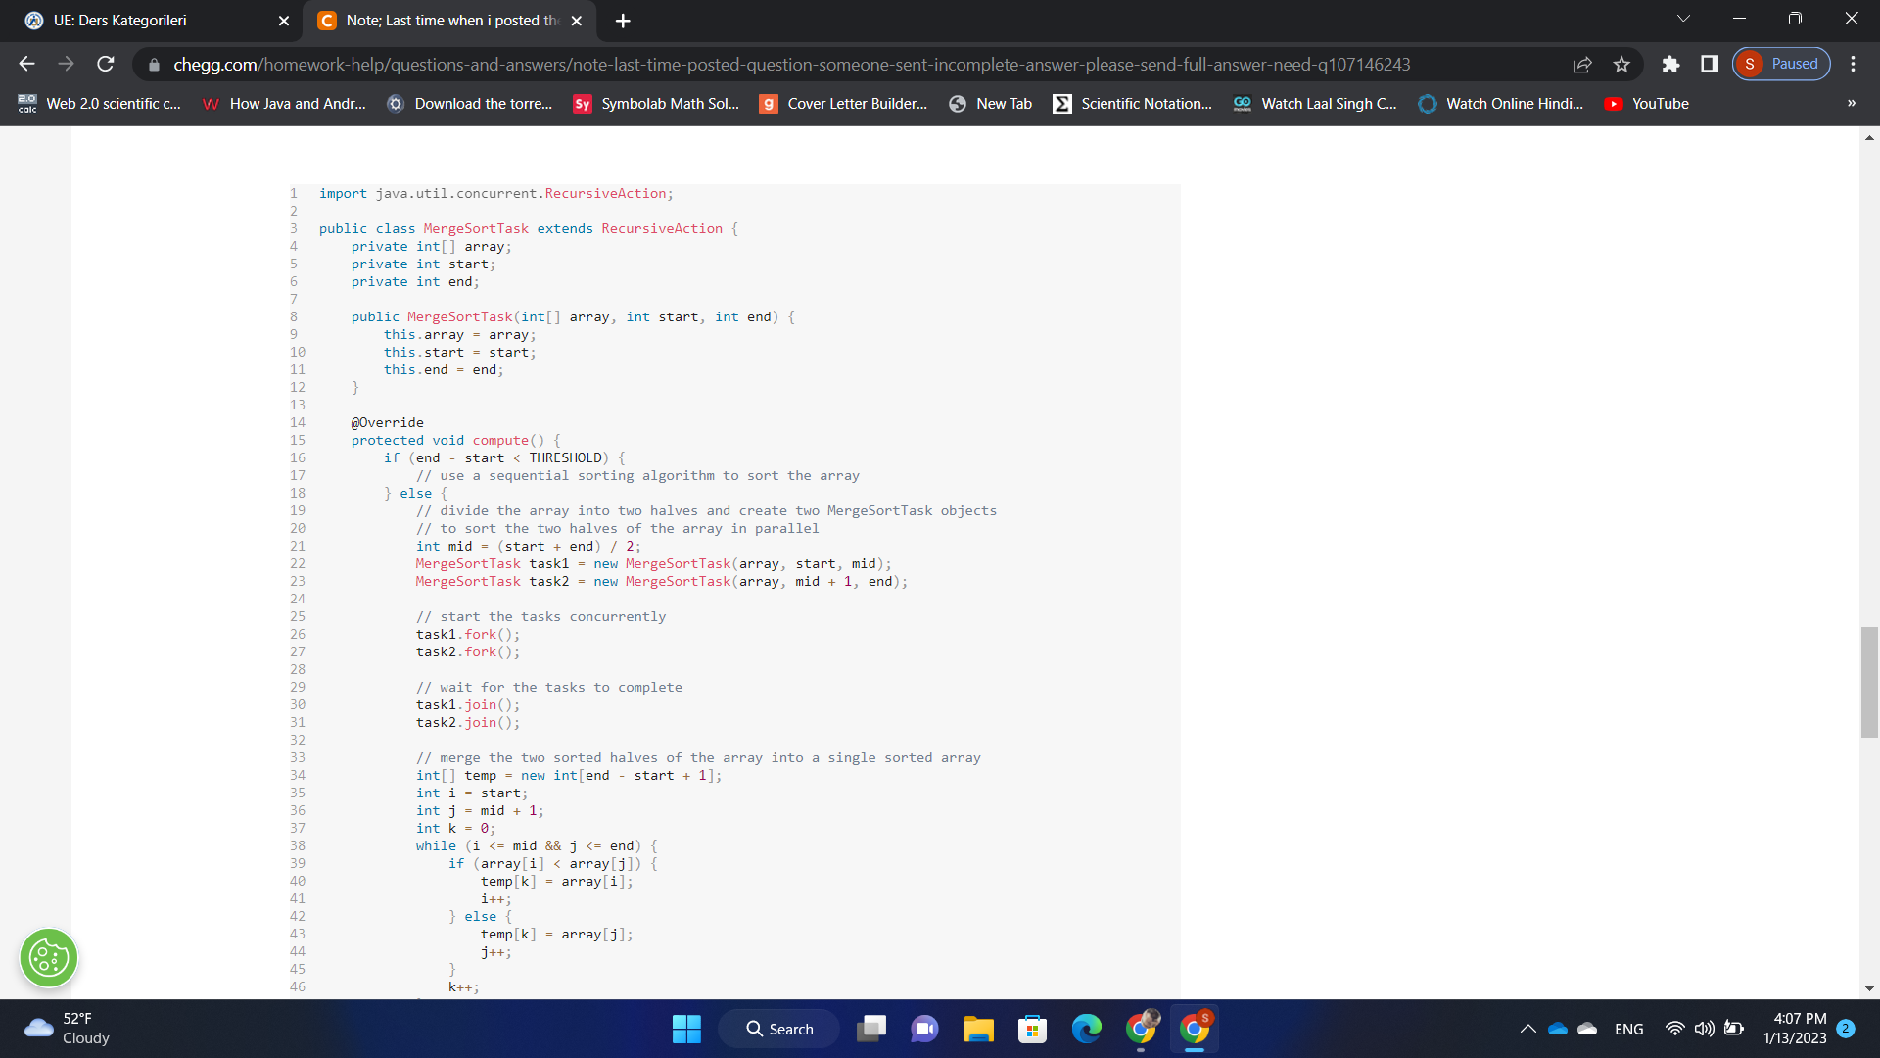Expand hidden icons in the system tray
Image resolution: width=1880 pixels, height=1058 pixels.
[1527, 1029]
